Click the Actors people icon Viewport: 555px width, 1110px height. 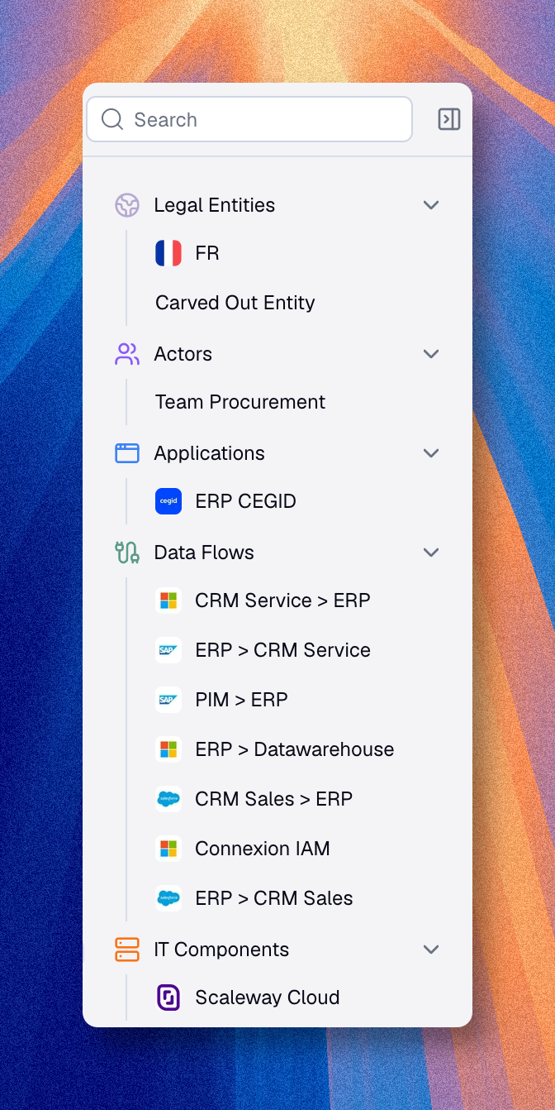tap(127, 353)
